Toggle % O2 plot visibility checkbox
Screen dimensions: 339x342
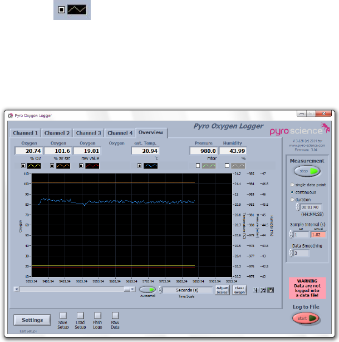click(23, 166)
